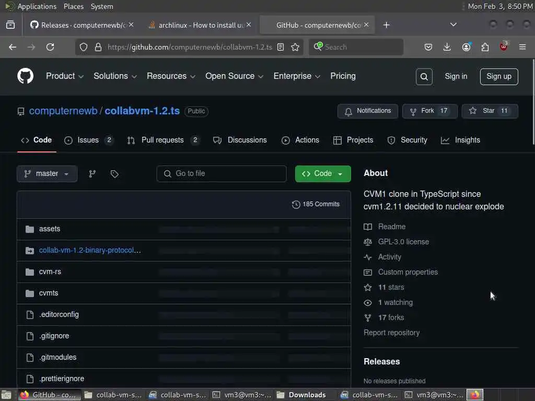535x401 pixels.
Task: Open the assets folder
Action: pos(50,229)
